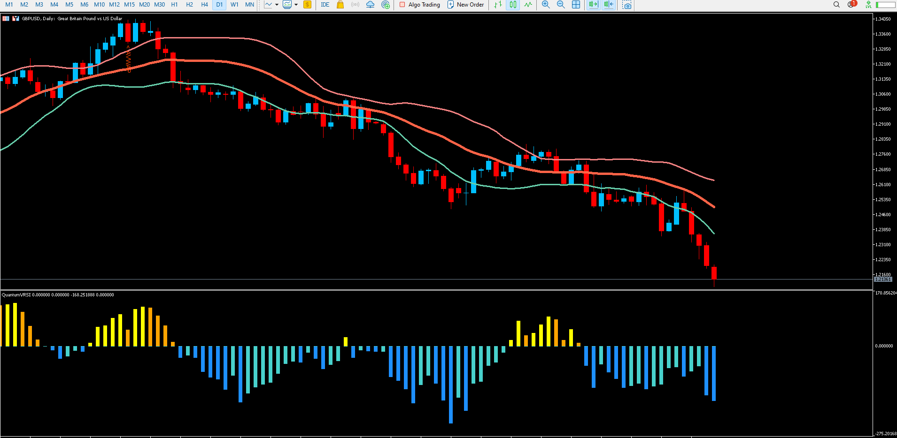Click the green LVL upgrade icon
Viewport: 897px width, 438px height.
[868, 5]
